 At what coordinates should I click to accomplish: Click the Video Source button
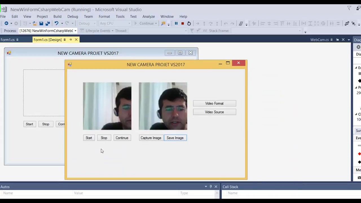tap(214, 112)
